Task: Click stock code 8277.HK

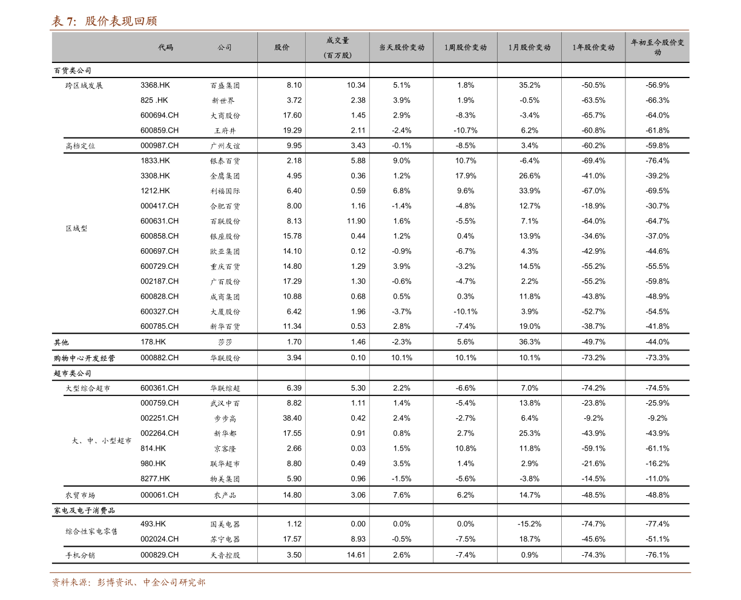Action: tap(155, 479)
